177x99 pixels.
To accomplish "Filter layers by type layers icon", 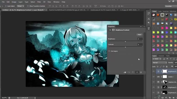I will (171, 59).
